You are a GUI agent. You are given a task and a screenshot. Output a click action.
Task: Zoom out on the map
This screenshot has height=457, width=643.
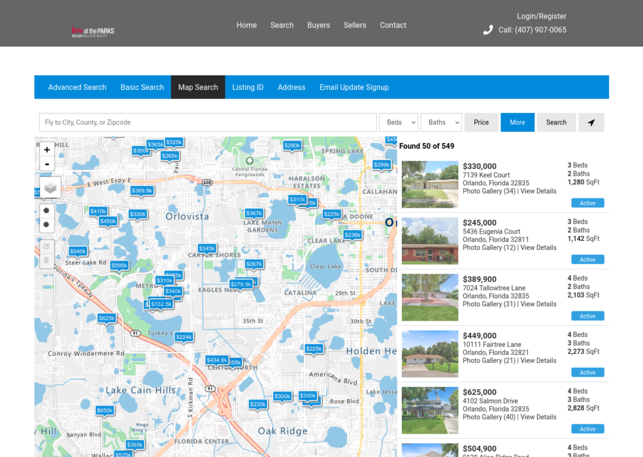(47, 164)
